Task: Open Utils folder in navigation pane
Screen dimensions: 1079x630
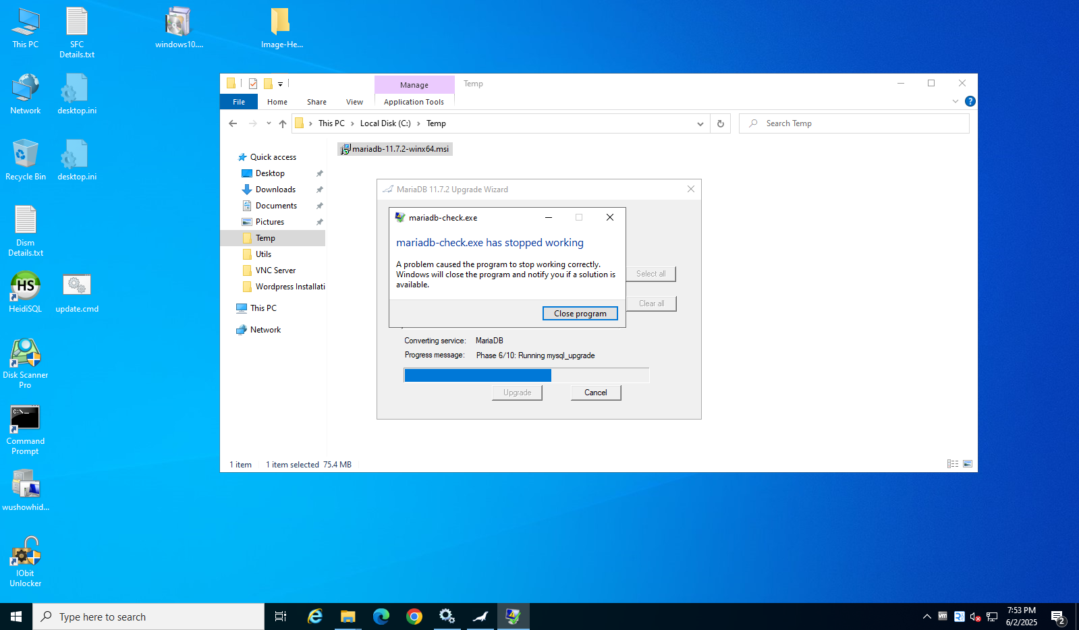Action: [x=263, y=254]
